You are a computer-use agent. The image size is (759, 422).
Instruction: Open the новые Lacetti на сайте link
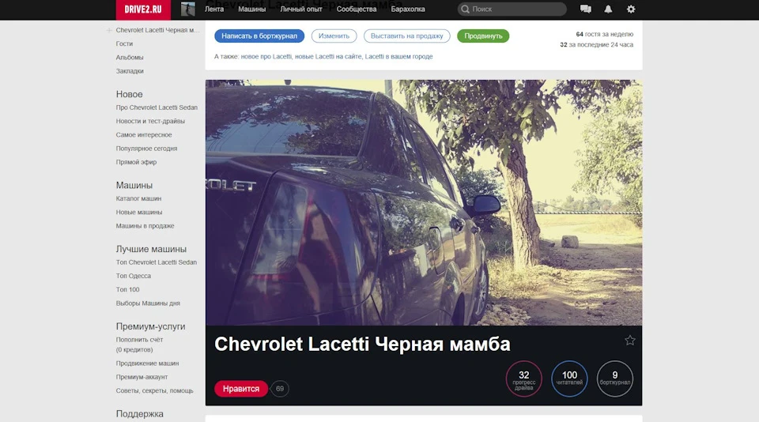pos(328,57)
